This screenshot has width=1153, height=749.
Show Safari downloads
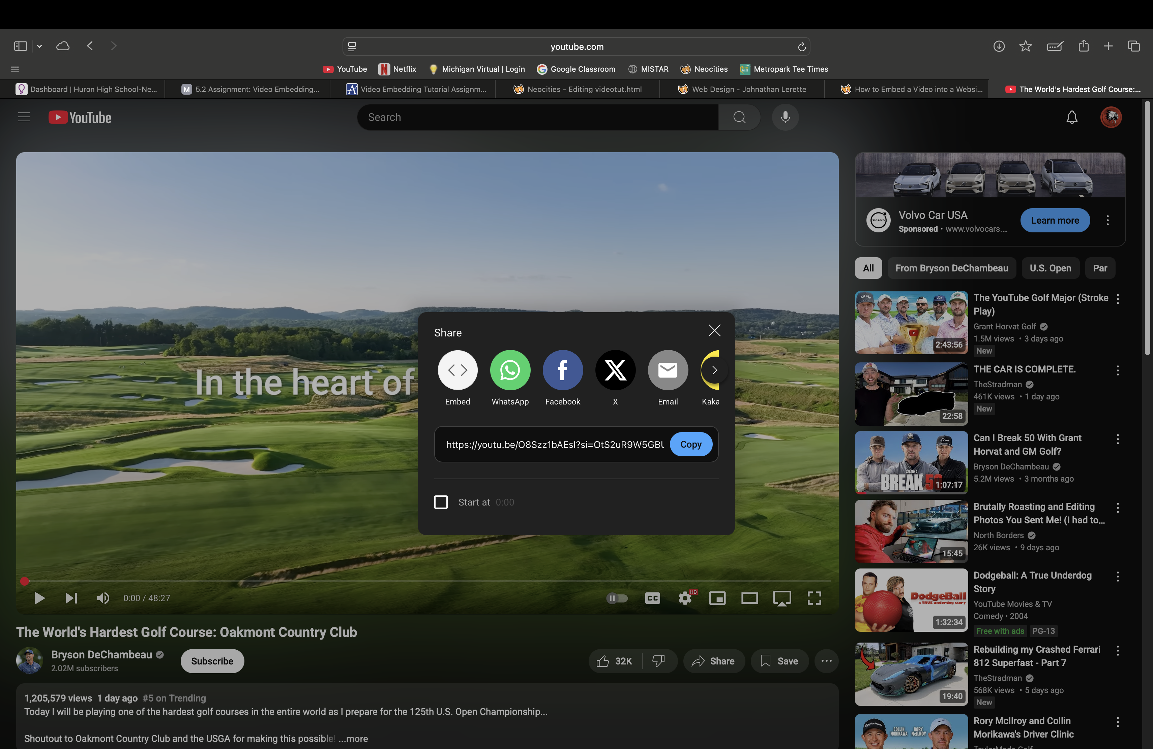tap(999, 46)
